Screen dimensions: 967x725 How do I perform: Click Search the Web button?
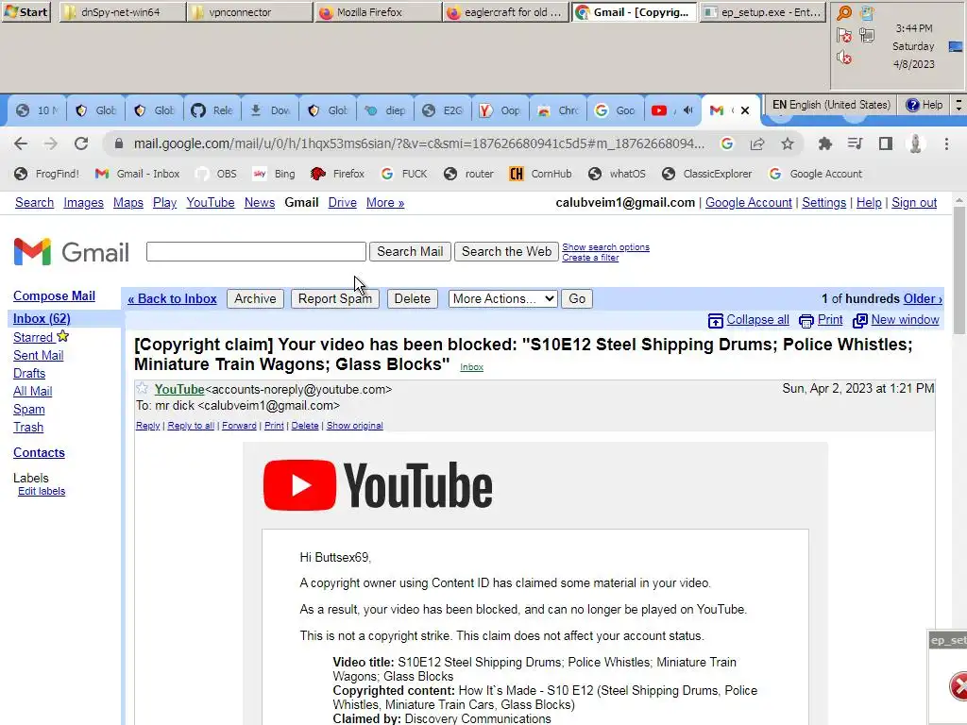click(x=506, y=251)
